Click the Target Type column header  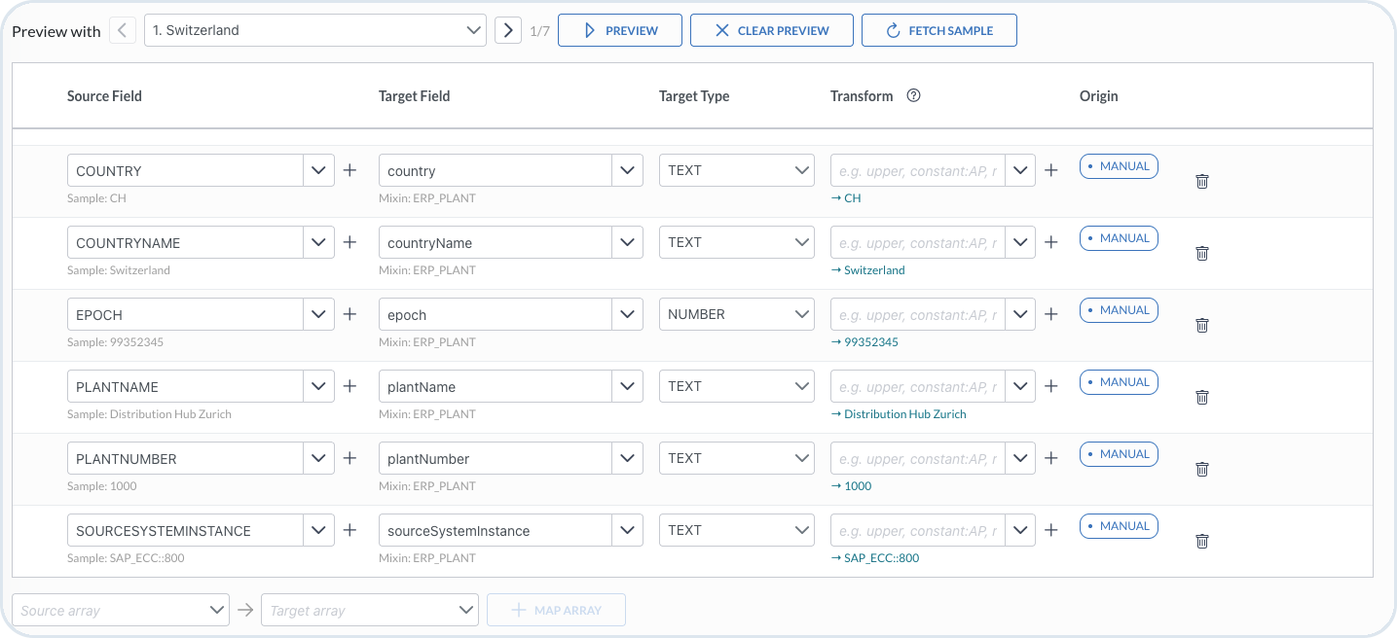[x=694, y=96]
